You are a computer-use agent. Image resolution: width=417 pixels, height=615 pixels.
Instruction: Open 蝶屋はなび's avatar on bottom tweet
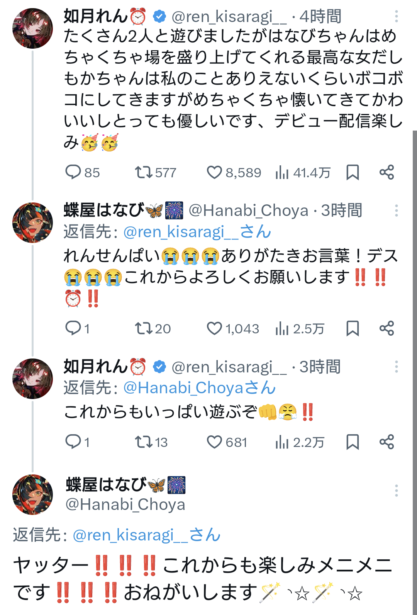(33, 494)
